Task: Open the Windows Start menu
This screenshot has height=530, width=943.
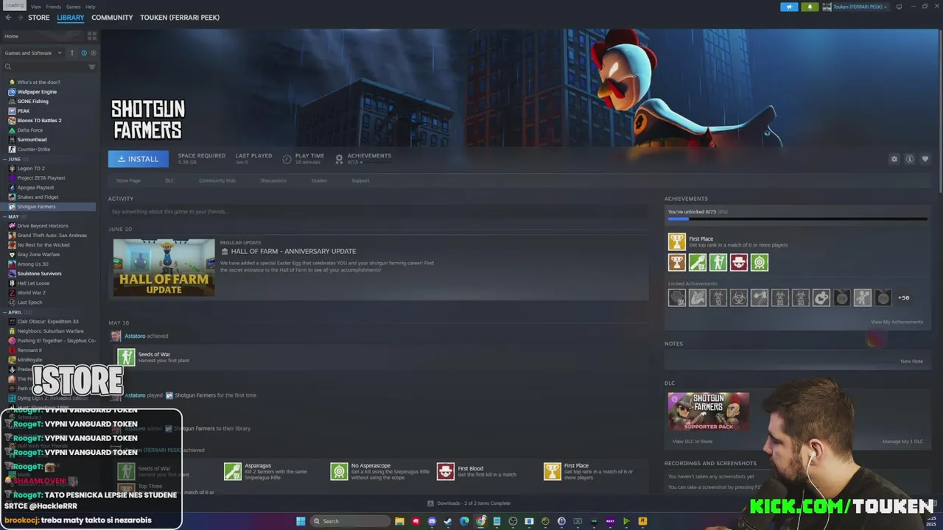Action: (301, 521)
